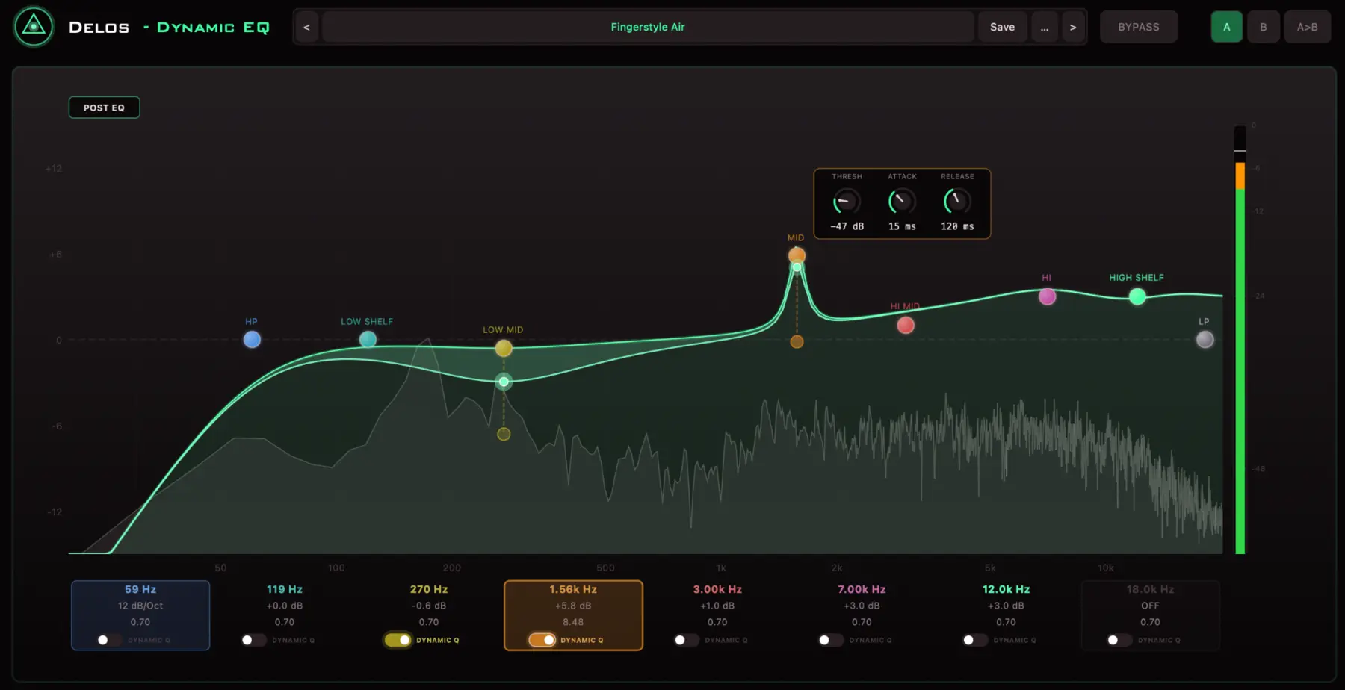The image size is (1345, 690).
Task: Select the orange Mid band node
Action: tap(797, 255)
